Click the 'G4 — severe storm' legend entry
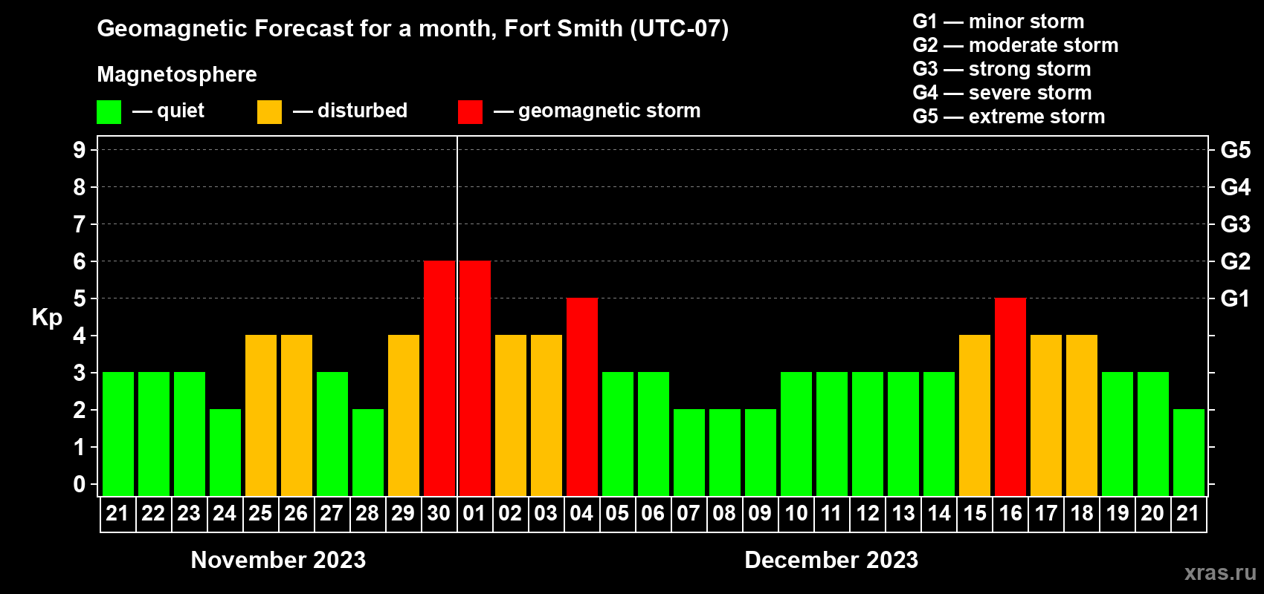1264x594 pixels. pyautogui.click(x=1002, y=93)
